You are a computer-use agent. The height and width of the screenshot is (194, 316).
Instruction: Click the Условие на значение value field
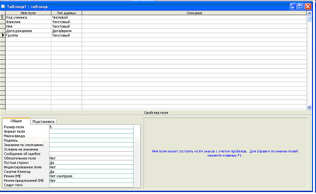click(91, 149)
